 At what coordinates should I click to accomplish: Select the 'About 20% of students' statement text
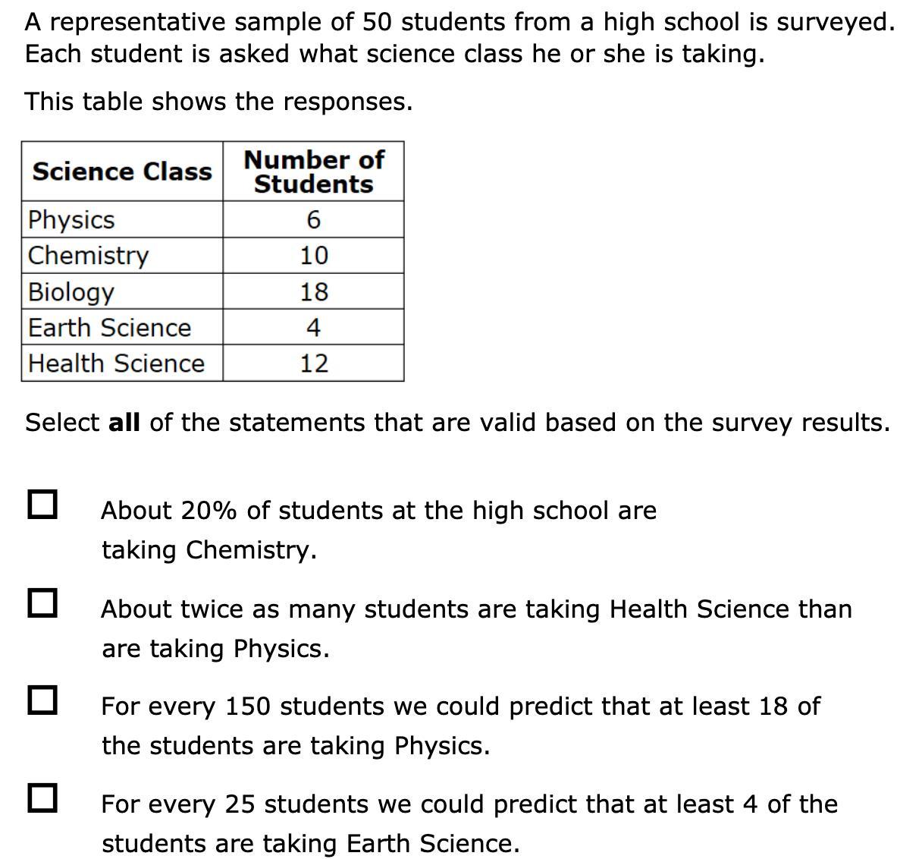pyautogui.click(x=379, y=530)
